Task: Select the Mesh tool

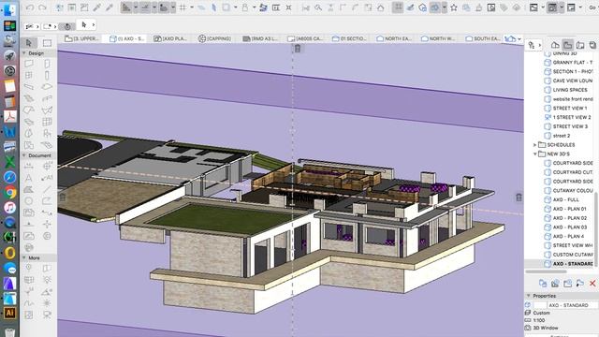Action: (47, 145)
